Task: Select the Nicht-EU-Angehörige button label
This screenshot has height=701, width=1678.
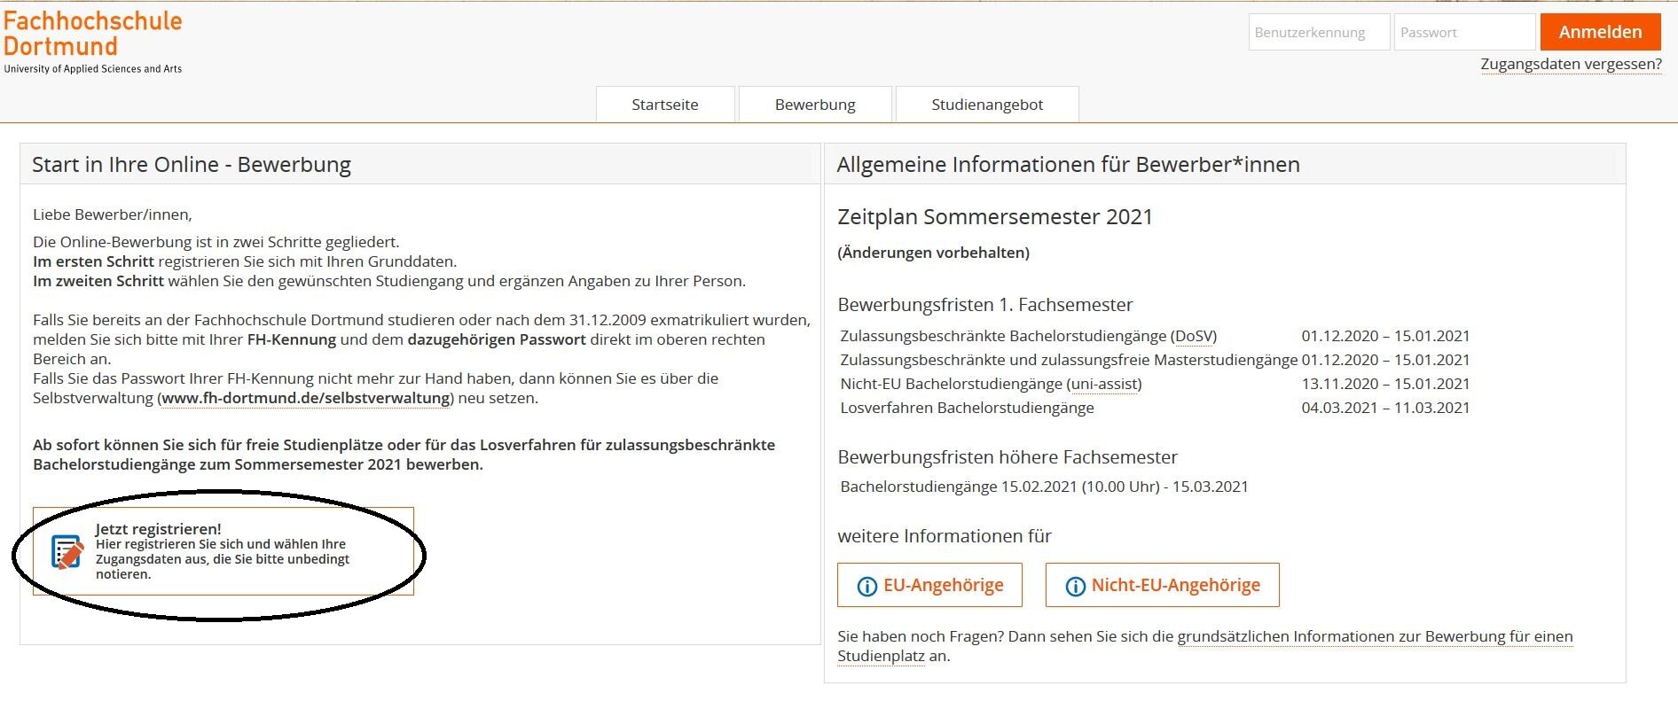Action: 1175,585
